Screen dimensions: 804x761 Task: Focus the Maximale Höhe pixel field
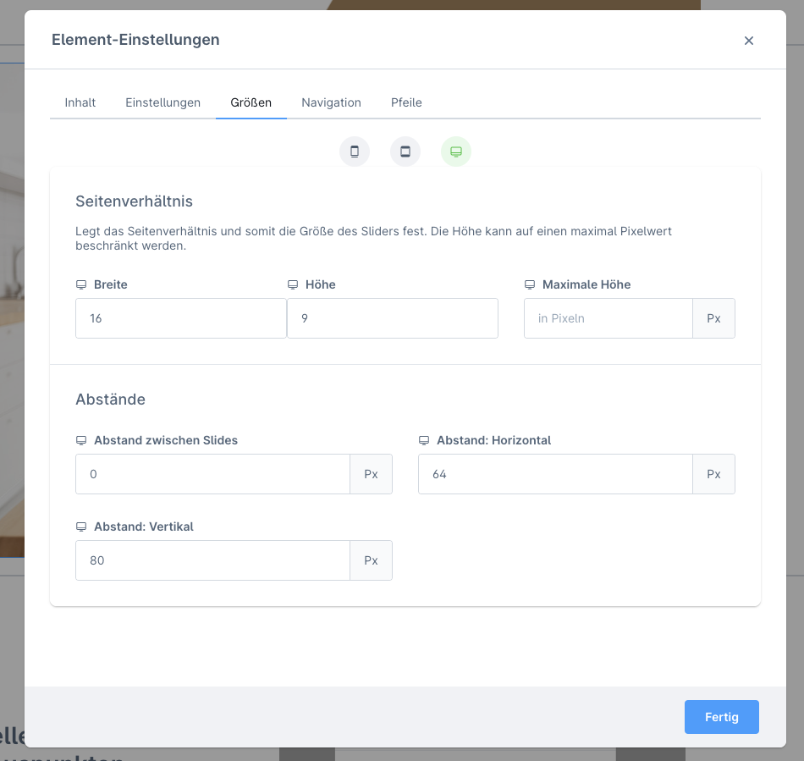click(x=608, y=318)
